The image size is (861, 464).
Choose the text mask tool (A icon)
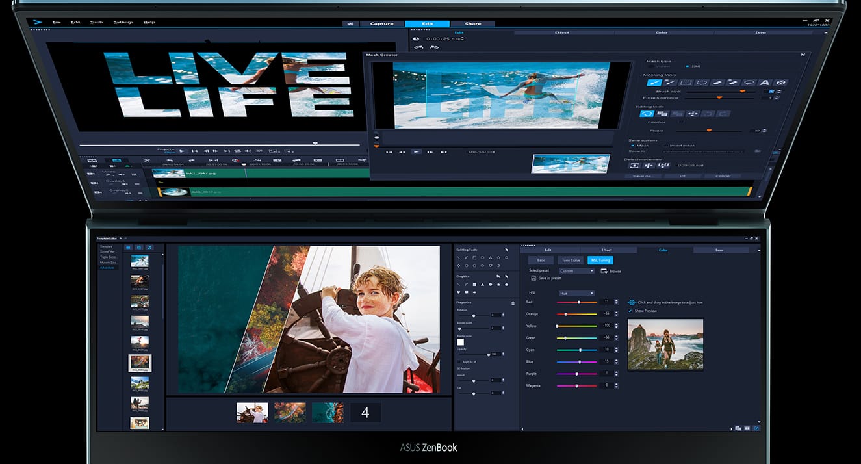click(x=765, y=83)
